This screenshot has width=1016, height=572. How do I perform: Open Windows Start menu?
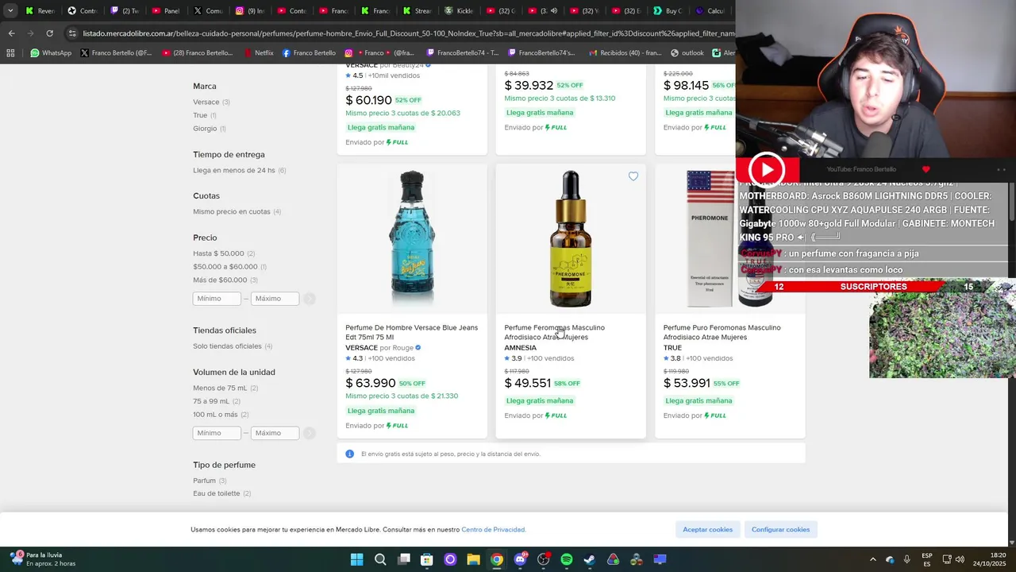point(357,559)
